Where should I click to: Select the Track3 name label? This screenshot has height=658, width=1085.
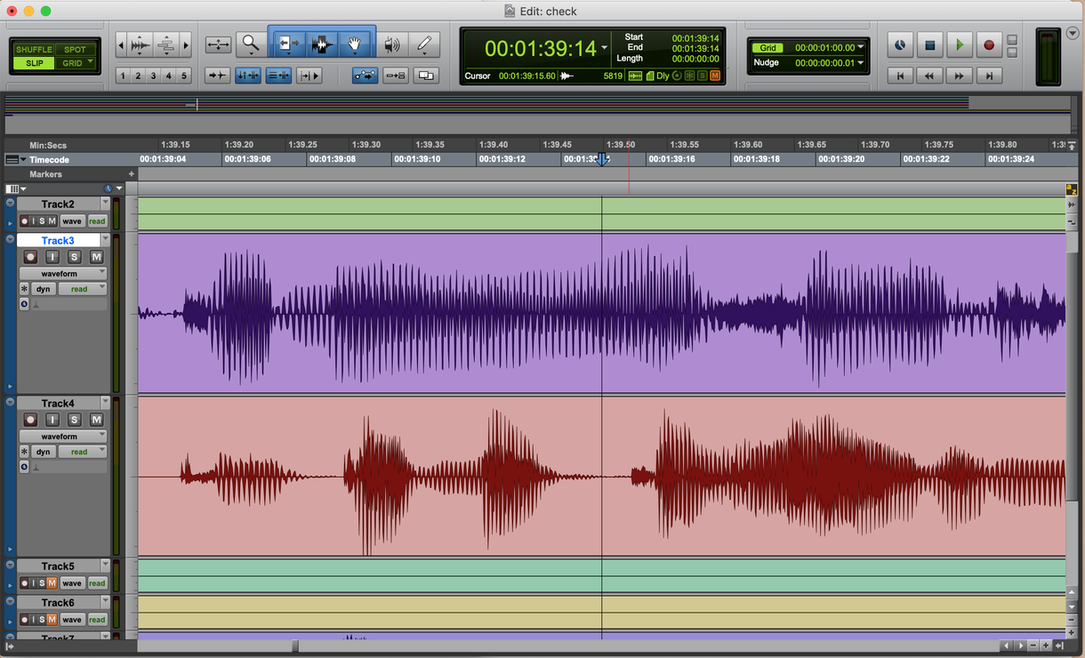[58, 240]
